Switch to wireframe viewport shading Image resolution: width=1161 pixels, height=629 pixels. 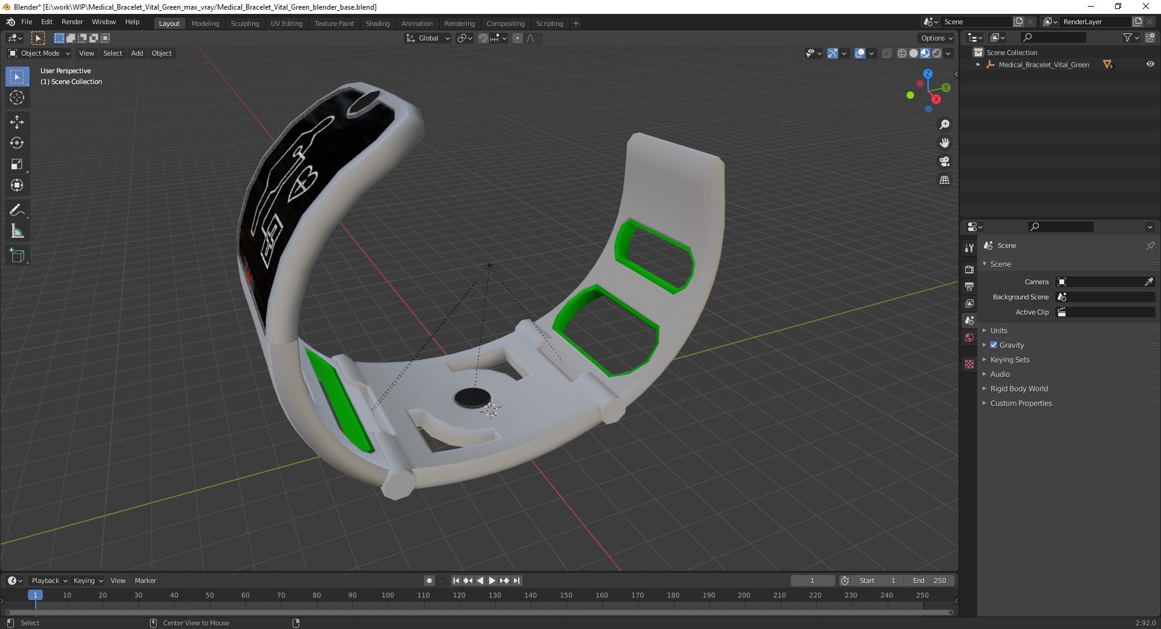pos(902,53)
